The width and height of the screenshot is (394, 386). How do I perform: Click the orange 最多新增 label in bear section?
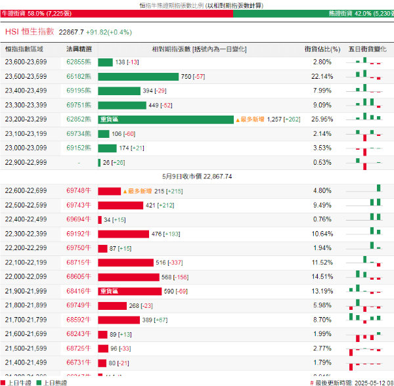pos(250,119)
